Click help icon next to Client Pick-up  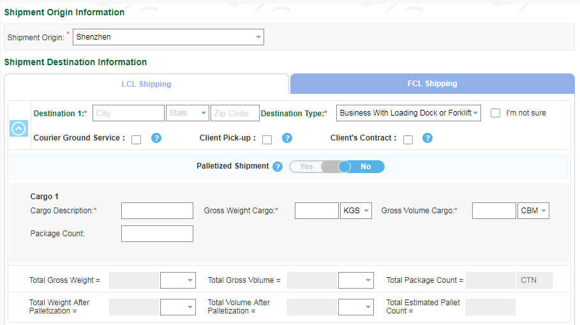pos(287,139)
